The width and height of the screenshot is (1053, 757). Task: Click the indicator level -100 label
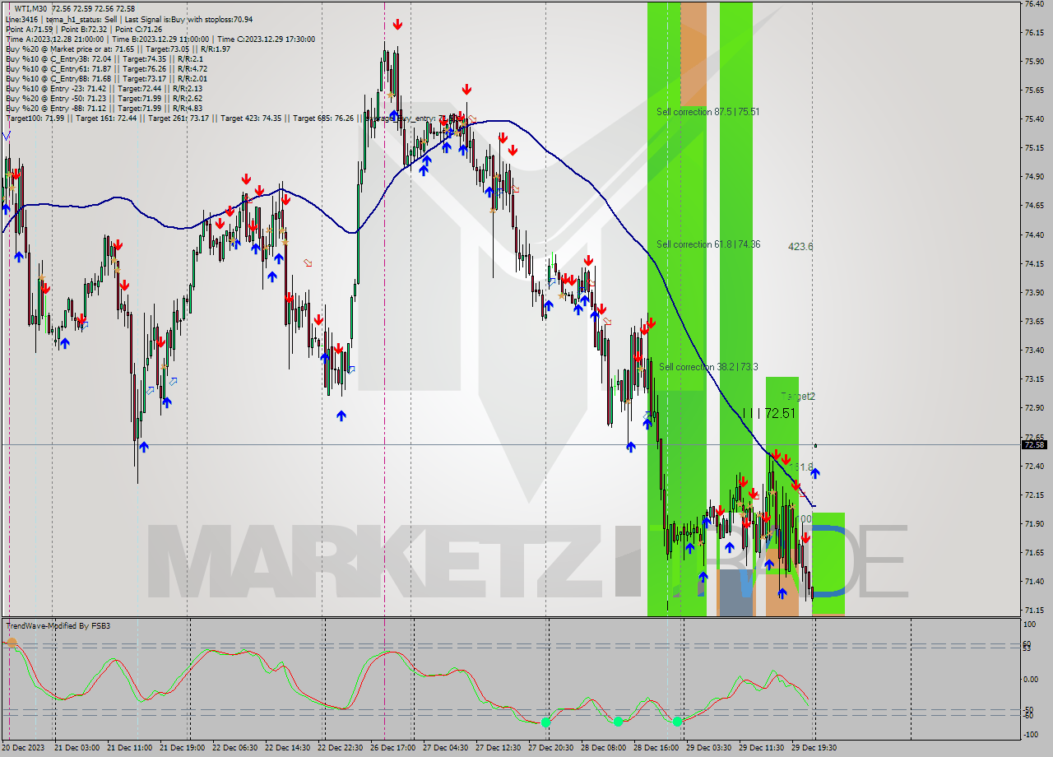pos(1031,734)
